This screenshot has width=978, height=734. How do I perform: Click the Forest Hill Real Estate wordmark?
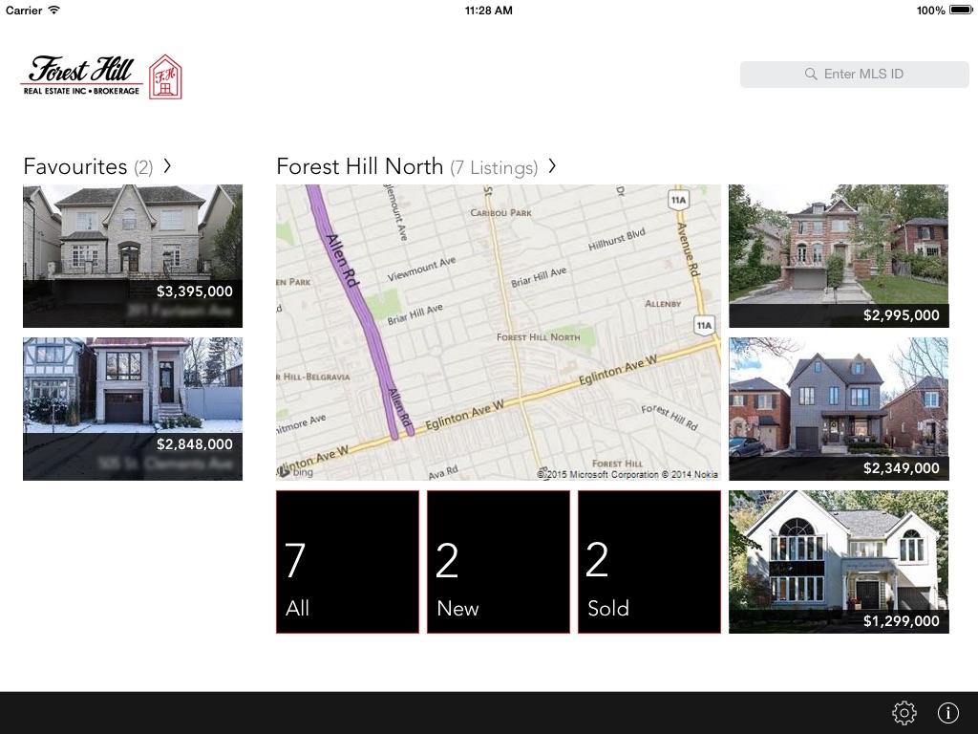click(x=82, y=76)
